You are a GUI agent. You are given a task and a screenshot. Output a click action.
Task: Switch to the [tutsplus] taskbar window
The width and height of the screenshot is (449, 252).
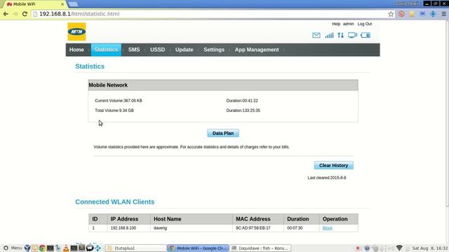pos(135,248)
